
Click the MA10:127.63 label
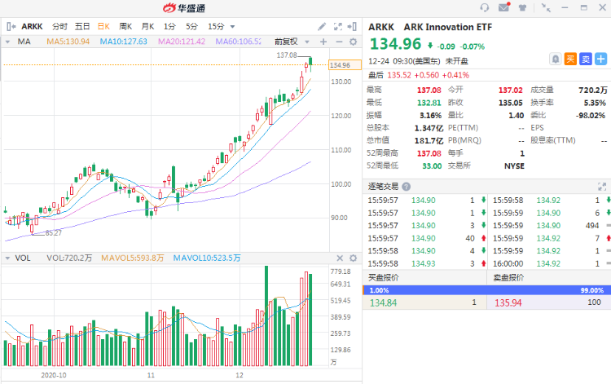[124, 42]
